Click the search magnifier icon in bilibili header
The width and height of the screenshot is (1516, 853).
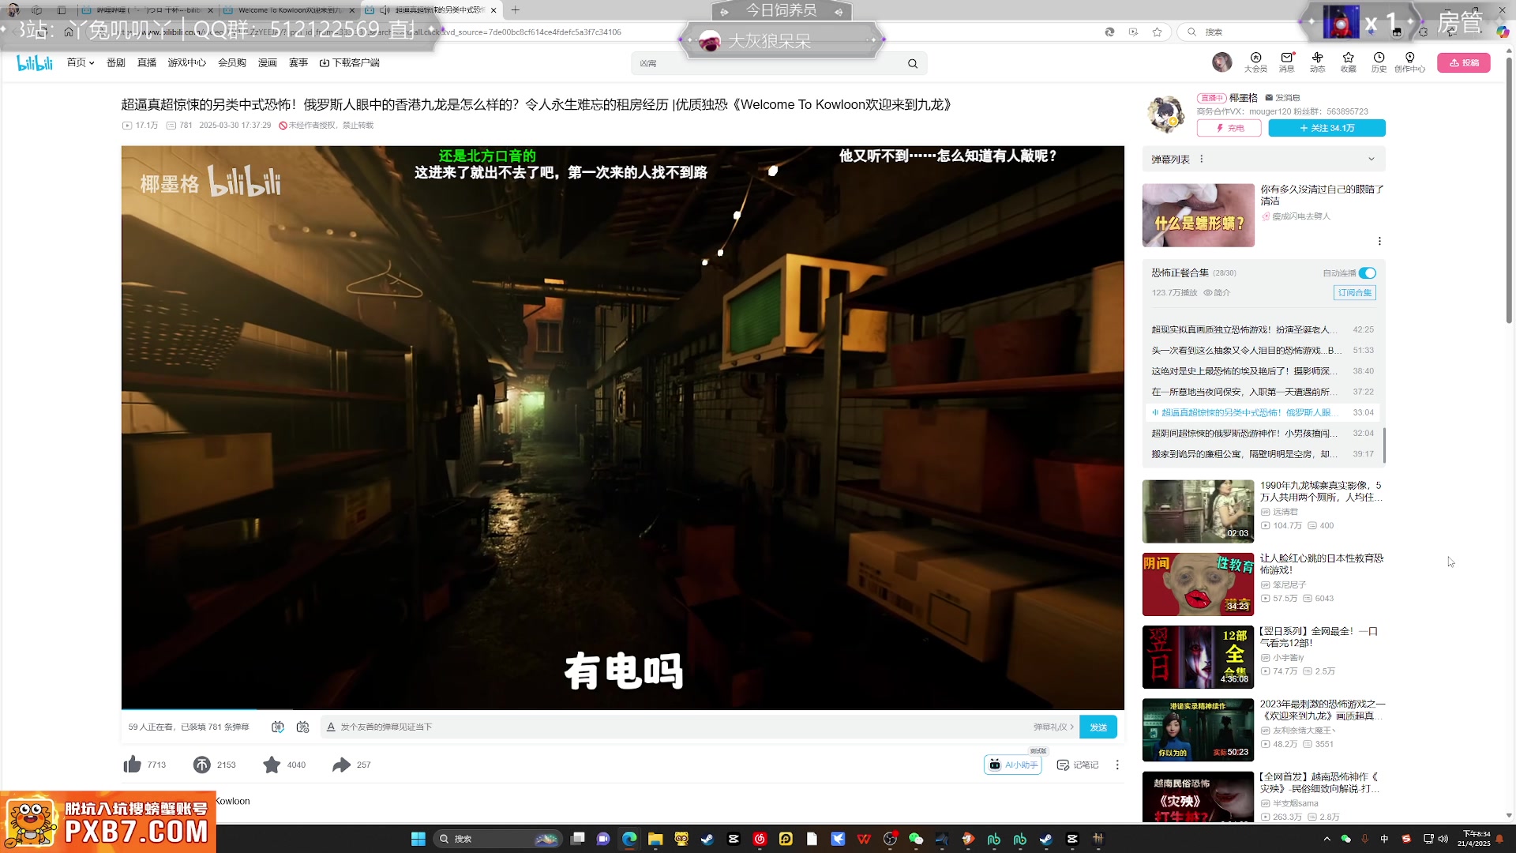tap(913, 64)
